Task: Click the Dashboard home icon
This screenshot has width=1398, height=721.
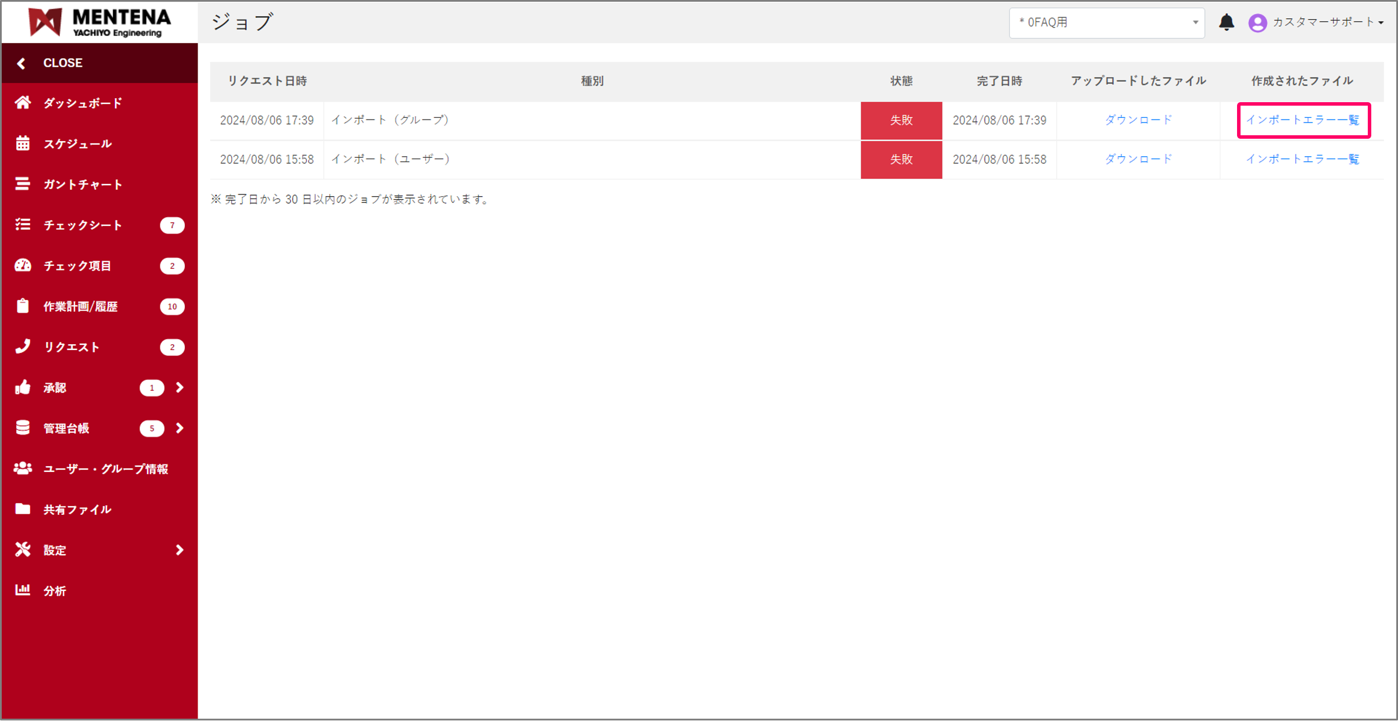Action: pos(23,103)
